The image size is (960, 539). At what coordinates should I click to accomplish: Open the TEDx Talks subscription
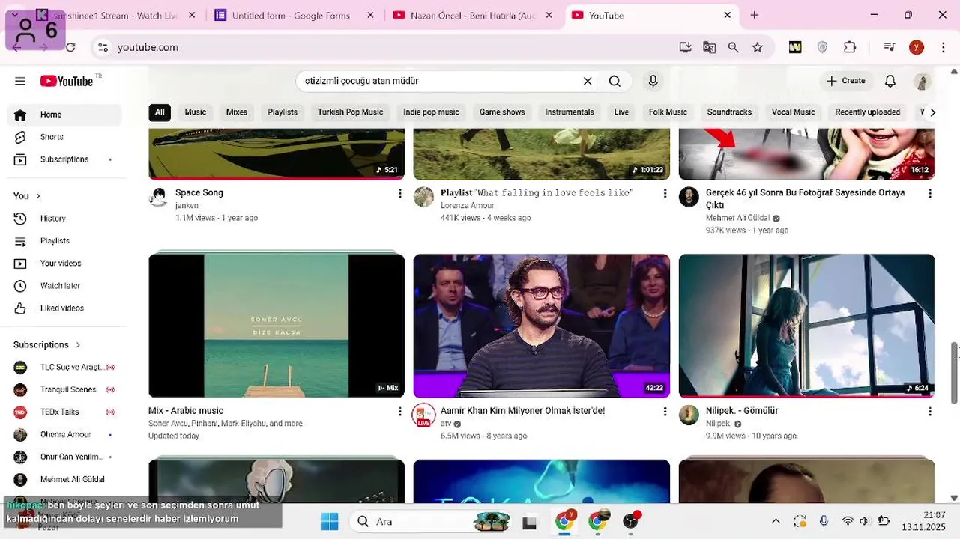click(x=64, y=412)
